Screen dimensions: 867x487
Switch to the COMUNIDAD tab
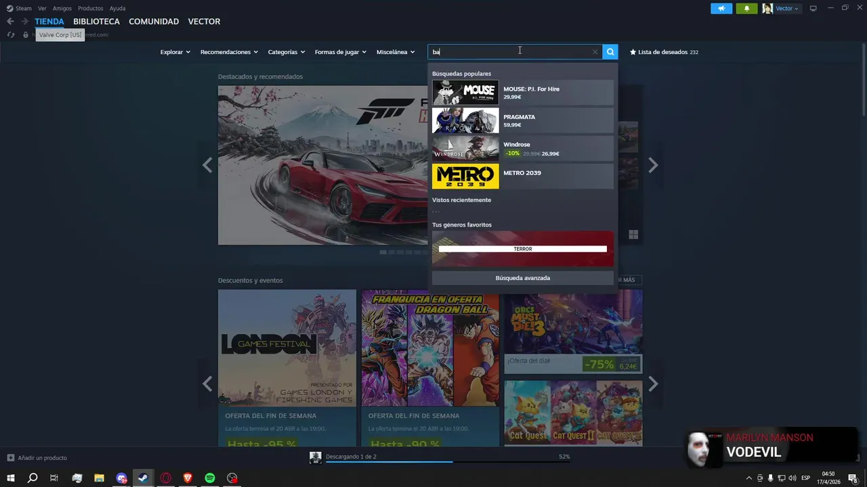point(154,22)
